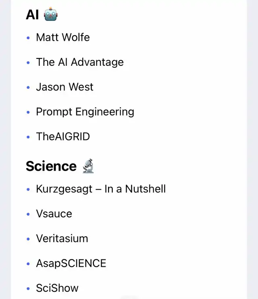Tap the Veritasium list item
The width and height of the screenshot is (258, 299).
click(62, 238)
